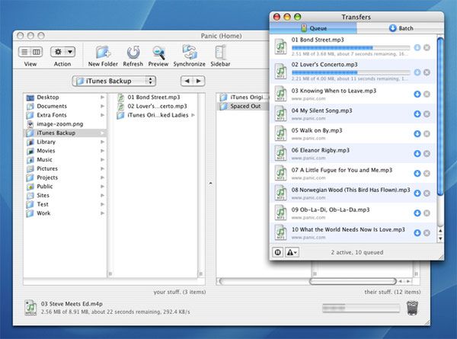
Task: Open Preview with the magnifier icon
Action: [x=158, y=53]
